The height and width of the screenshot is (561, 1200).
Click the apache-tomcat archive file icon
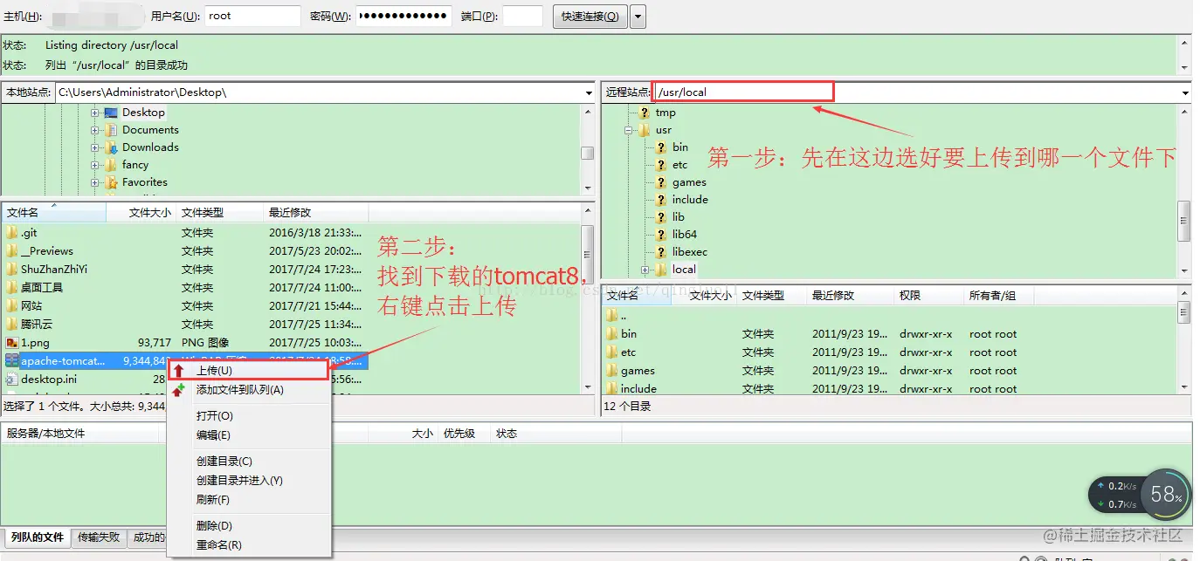[11, 361]
